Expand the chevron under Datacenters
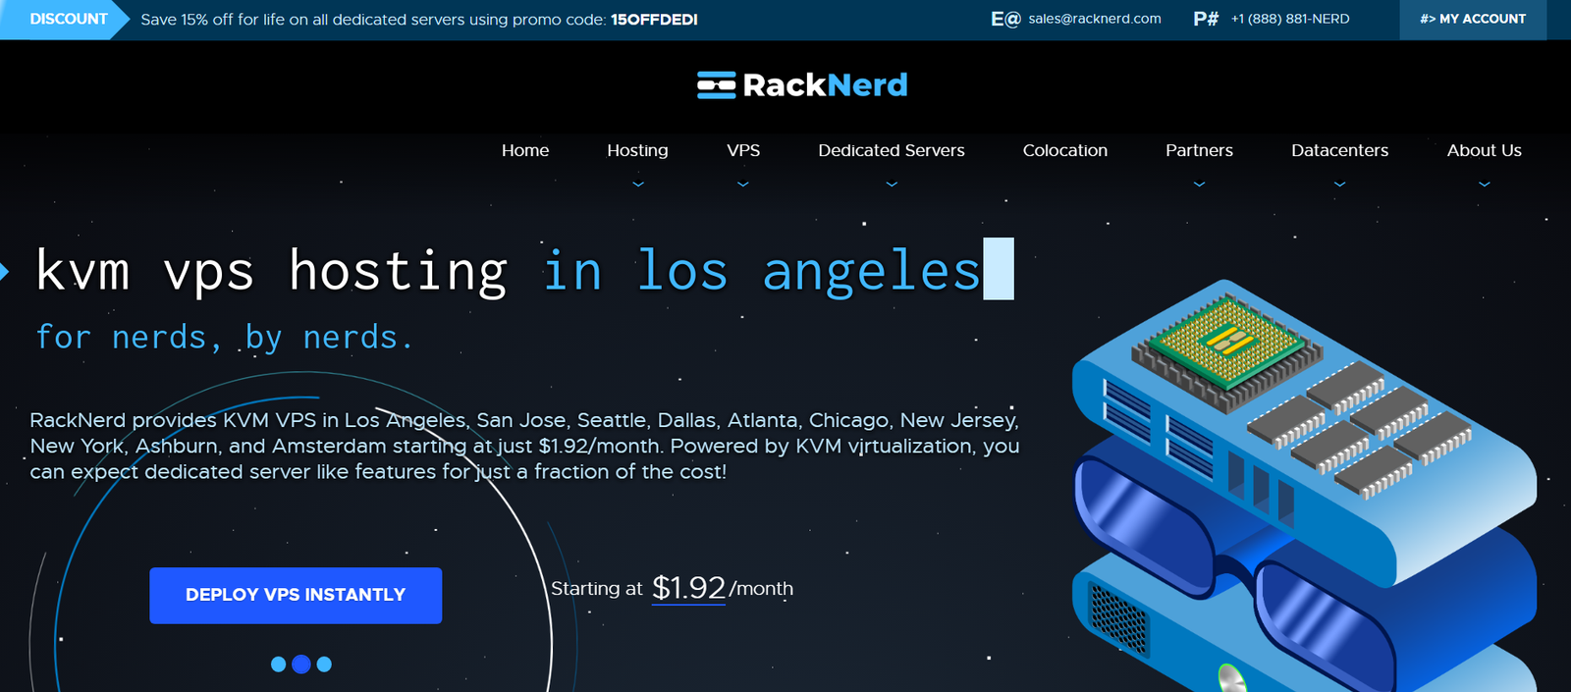1571x692 pixels. click(x=1339, y=184)
